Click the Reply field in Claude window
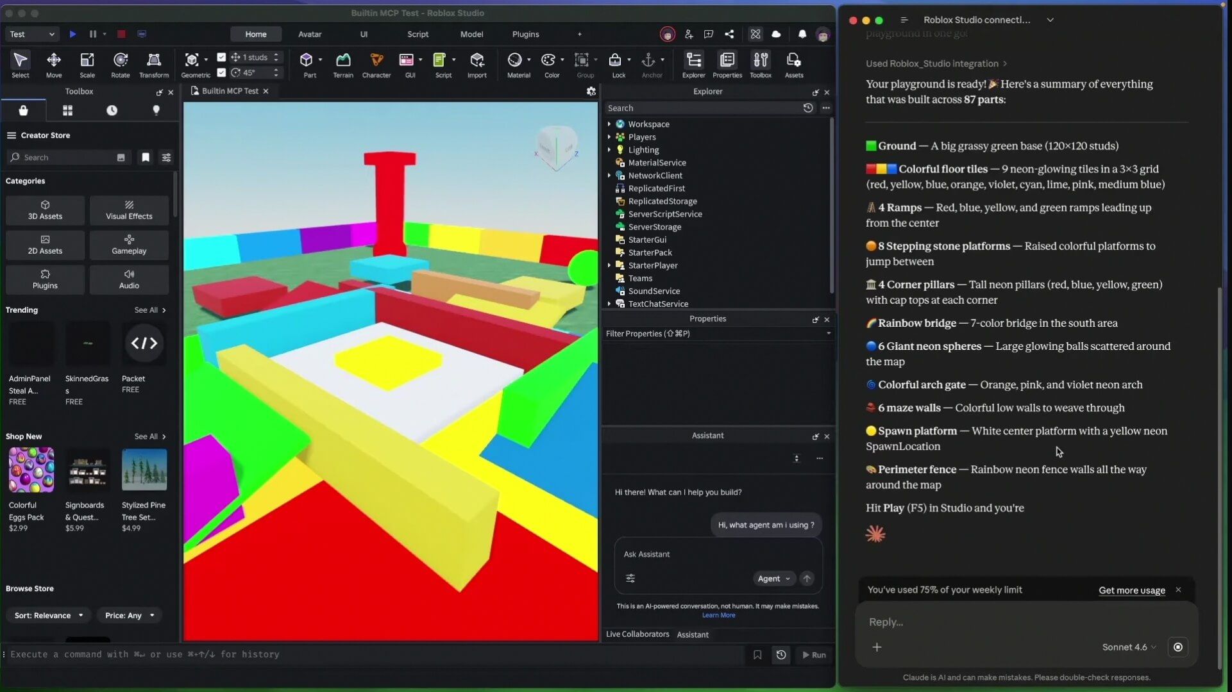Image resolution: width=1232 pixels, height=692 pixels. point(1026,622)
